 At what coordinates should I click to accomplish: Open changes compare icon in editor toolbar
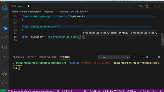[x=147, y=6]
